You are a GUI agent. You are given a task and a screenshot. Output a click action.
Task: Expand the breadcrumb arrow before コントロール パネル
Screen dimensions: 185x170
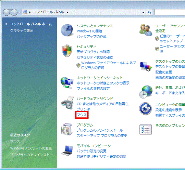click(30, 12)
